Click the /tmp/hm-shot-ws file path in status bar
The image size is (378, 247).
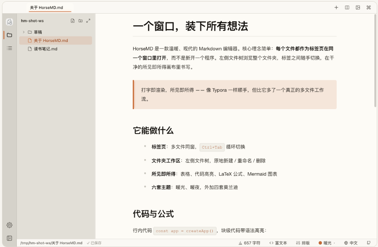point(51,243)
